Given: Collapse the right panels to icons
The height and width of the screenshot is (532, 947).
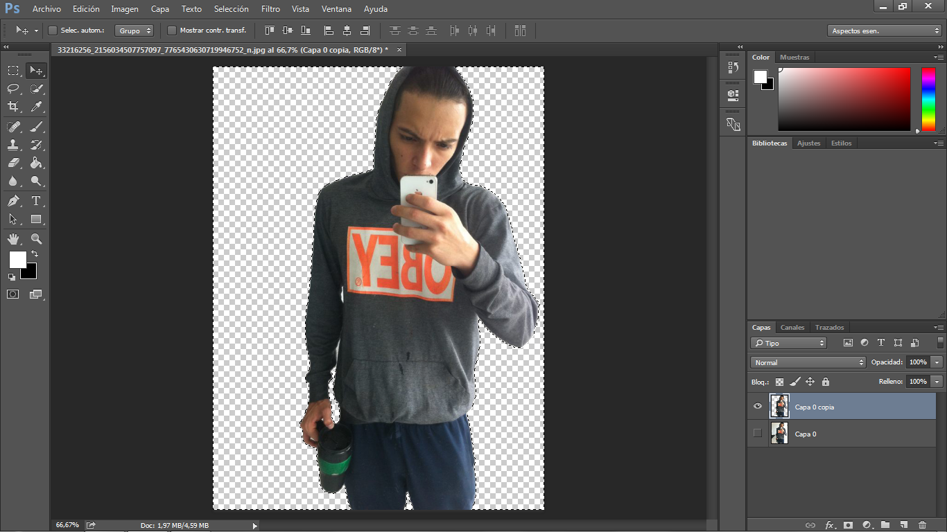Looking at the screenshot, I should coord(939,46).
